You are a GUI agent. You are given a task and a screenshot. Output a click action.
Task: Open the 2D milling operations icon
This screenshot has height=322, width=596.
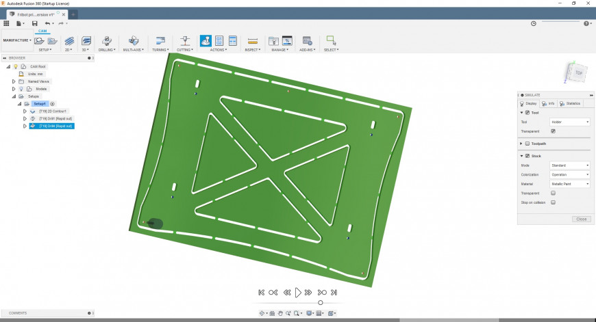[x=69, y=41]
